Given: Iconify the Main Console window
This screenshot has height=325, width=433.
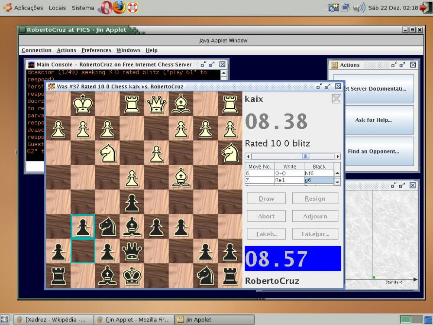Looking at the screenshot, I should [x=204, y=65].
